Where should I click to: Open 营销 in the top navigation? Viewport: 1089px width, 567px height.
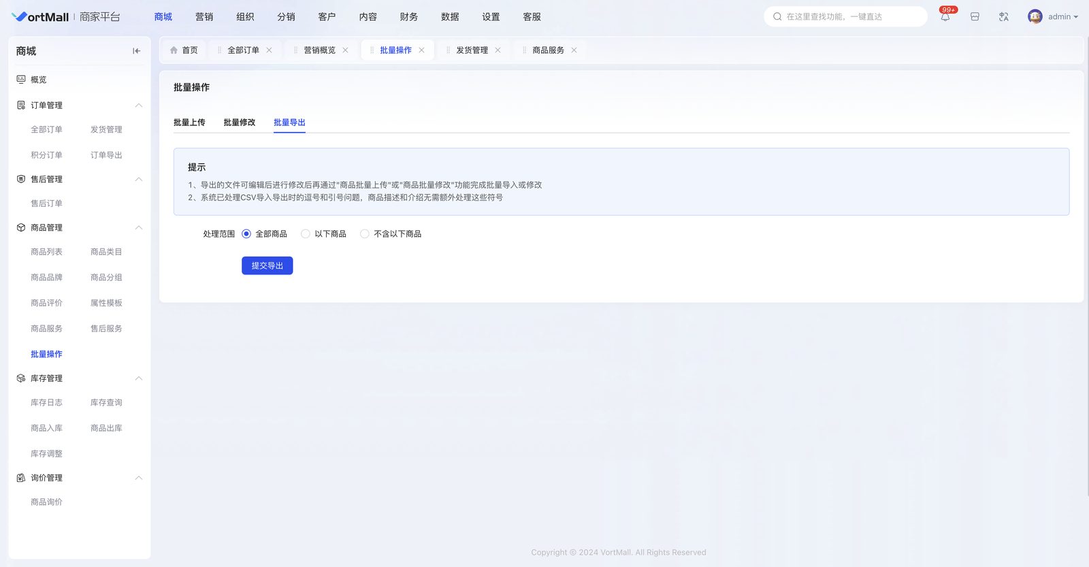pyautogui.click(x=204, y=17)
